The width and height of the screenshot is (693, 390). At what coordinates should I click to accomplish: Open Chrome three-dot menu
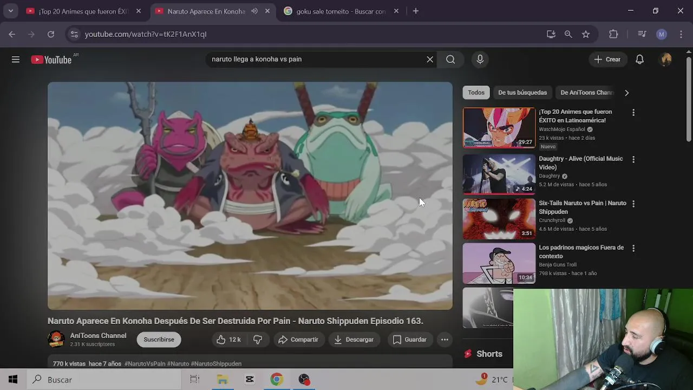point(681,34)
